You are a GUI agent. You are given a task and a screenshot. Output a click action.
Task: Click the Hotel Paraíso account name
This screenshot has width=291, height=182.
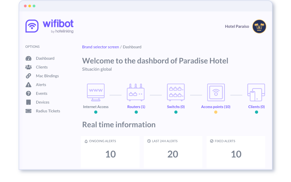click(x=237, y=26)
